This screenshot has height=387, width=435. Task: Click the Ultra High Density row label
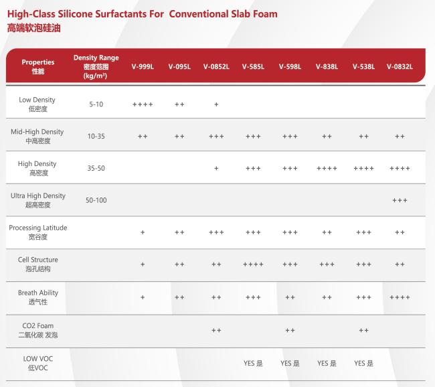tap(38, 200)
